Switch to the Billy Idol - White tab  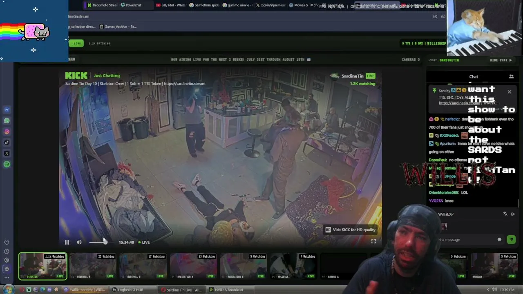tap(170, 5)
